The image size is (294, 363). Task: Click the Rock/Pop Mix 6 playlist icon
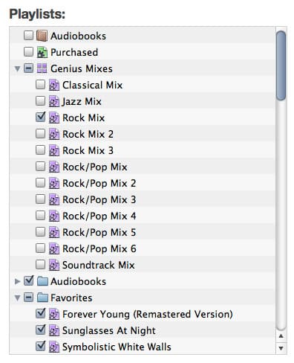tap(53, 248)
